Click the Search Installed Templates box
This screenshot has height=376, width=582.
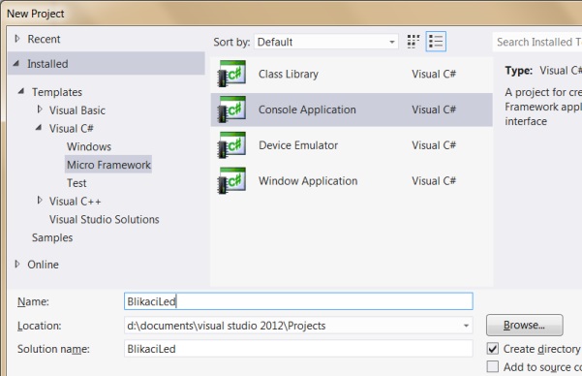click(537, 42)
